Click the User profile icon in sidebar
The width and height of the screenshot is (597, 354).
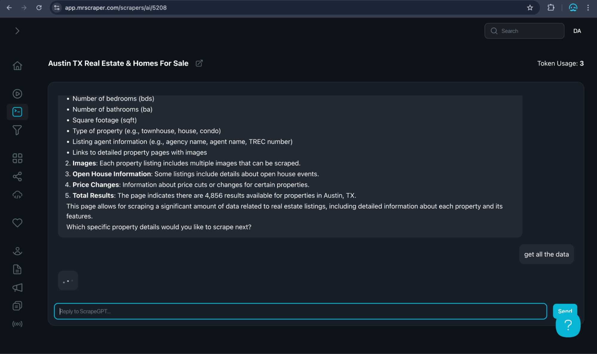[x=17, y=251]
